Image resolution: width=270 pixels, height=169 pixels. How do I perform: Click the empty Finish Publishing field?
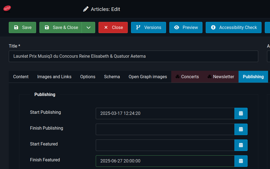tap(165, 129)
